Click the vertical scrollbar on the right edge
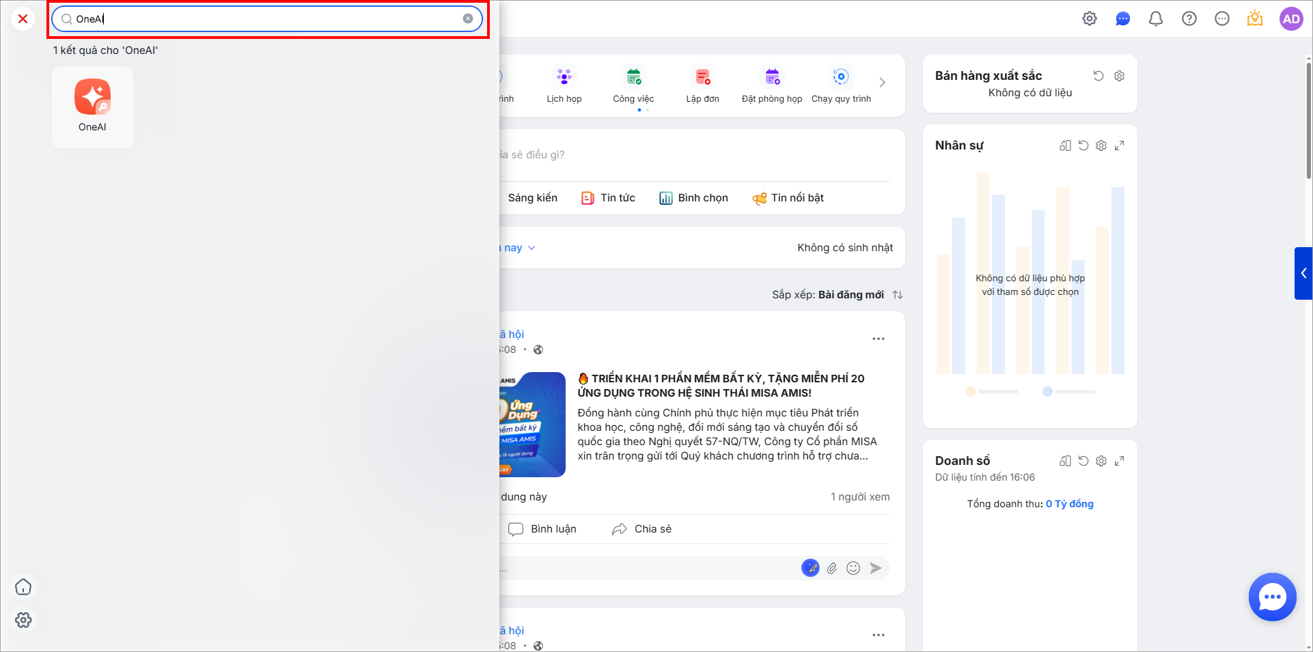 pyautogui.click(x=1309, y=121)
